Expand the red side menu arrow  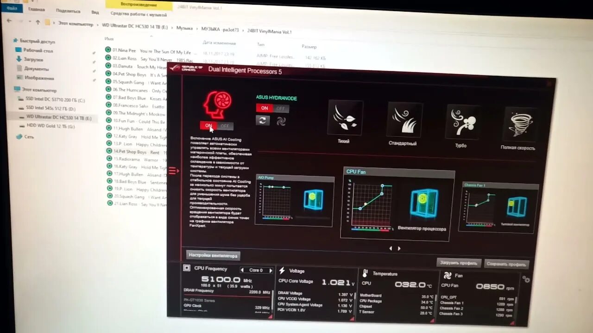(173, 171)
